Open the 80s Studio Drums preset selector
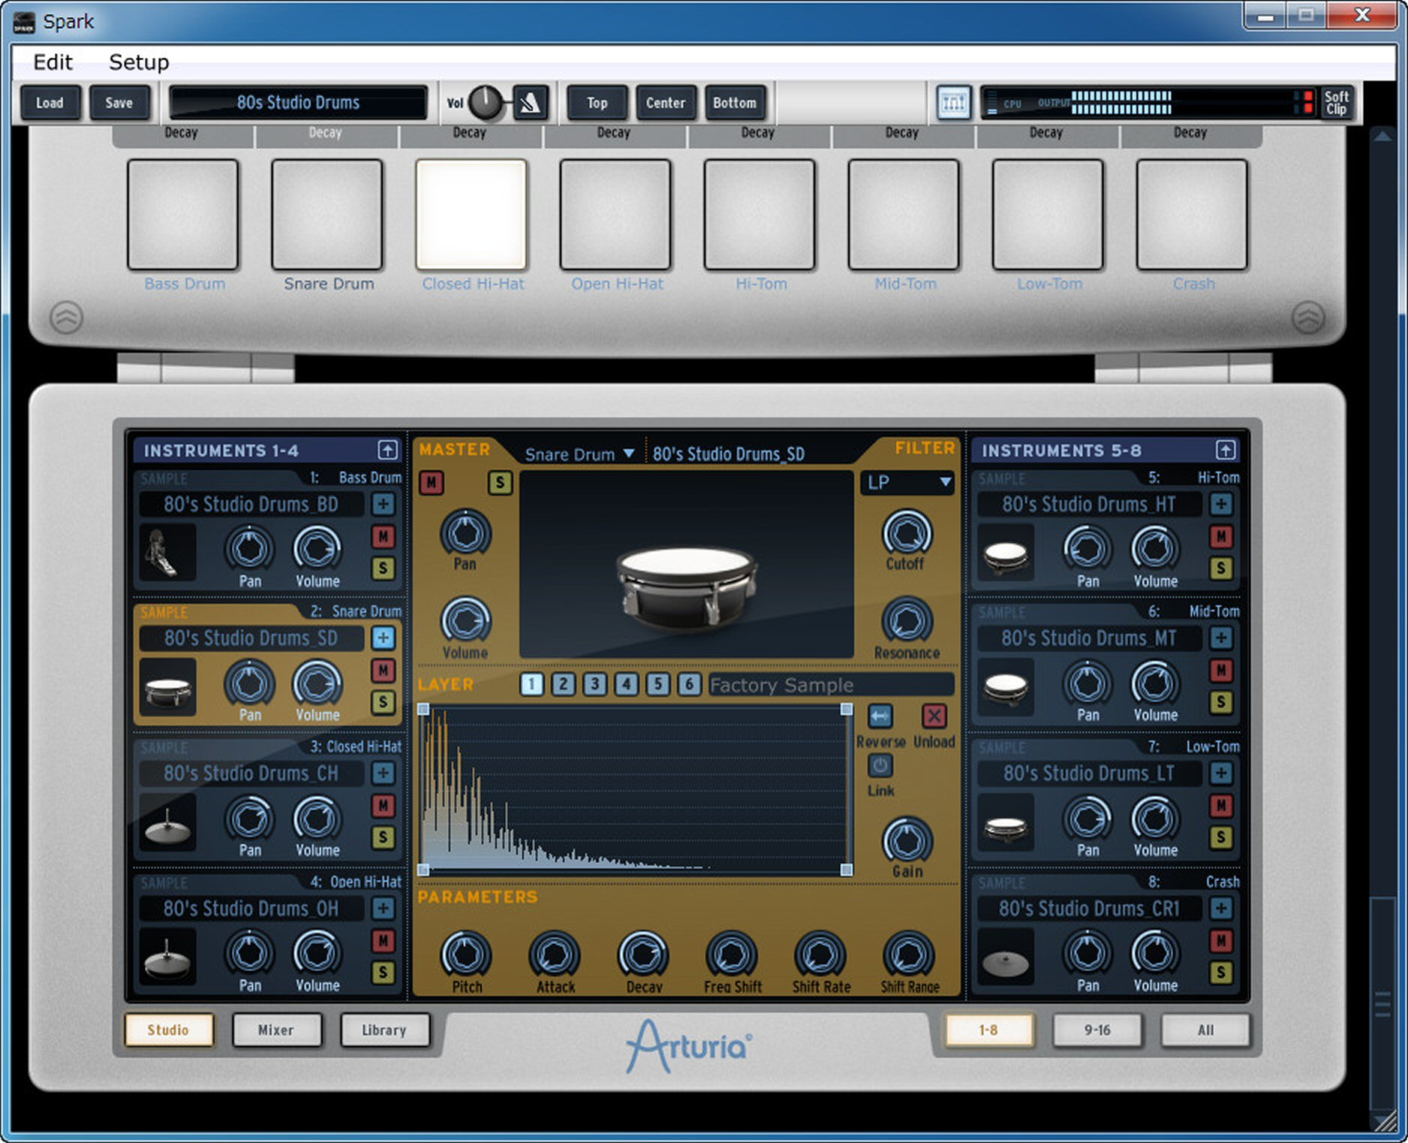This screenshot has height=1143, width=1408. coord(299,103)
